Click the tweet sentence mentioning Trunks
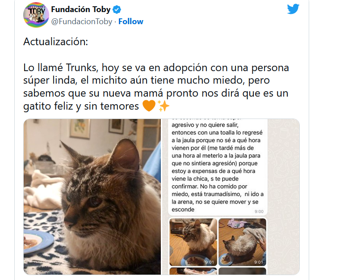The height and width of the screenshot is (280, 340). (x=156, y=87)
